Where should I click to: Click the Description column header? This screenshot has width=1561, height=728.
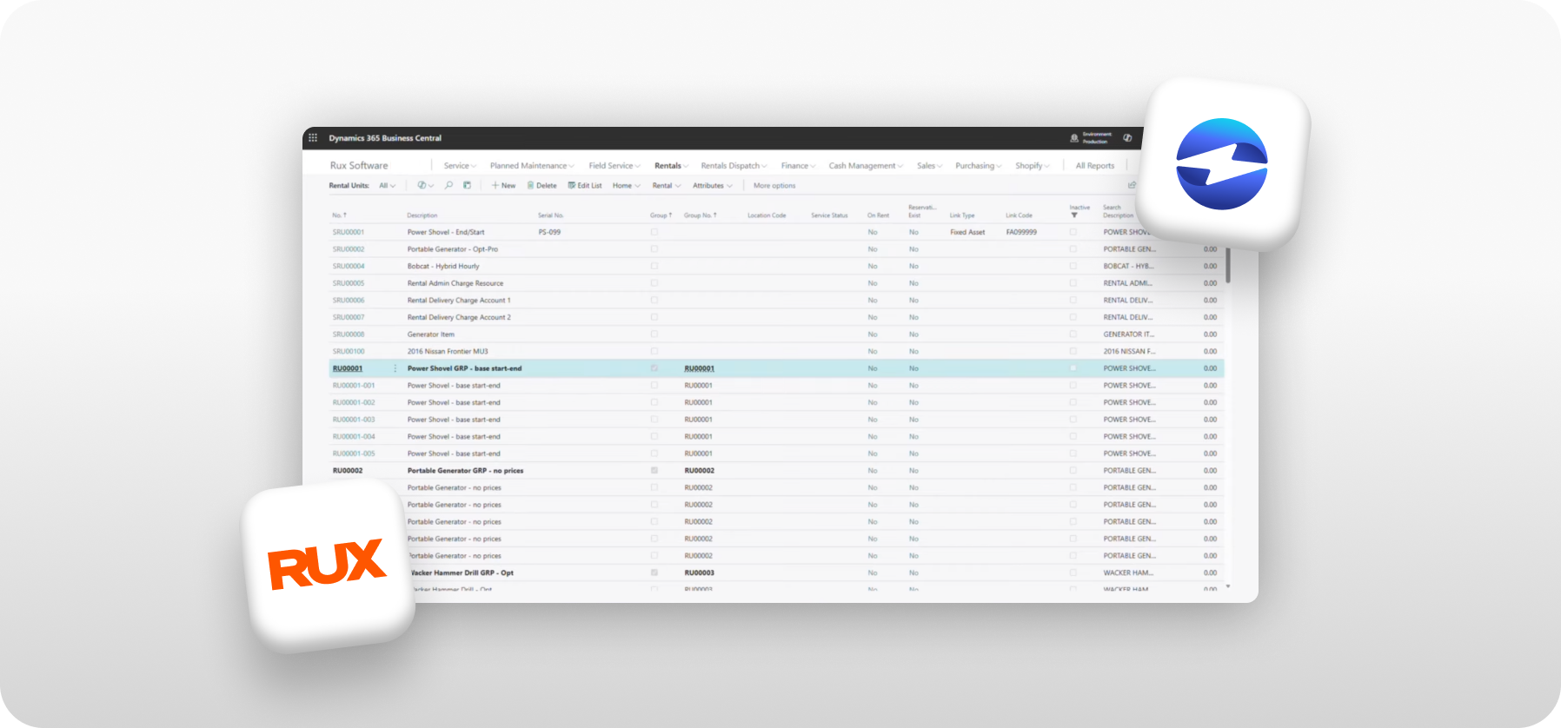click(422, 215)
